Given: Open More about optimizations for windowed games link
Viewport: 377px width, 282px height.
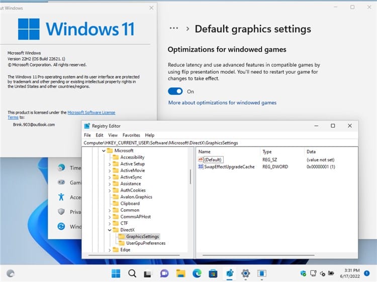Looking at the screenshot, I should [222, 103].
